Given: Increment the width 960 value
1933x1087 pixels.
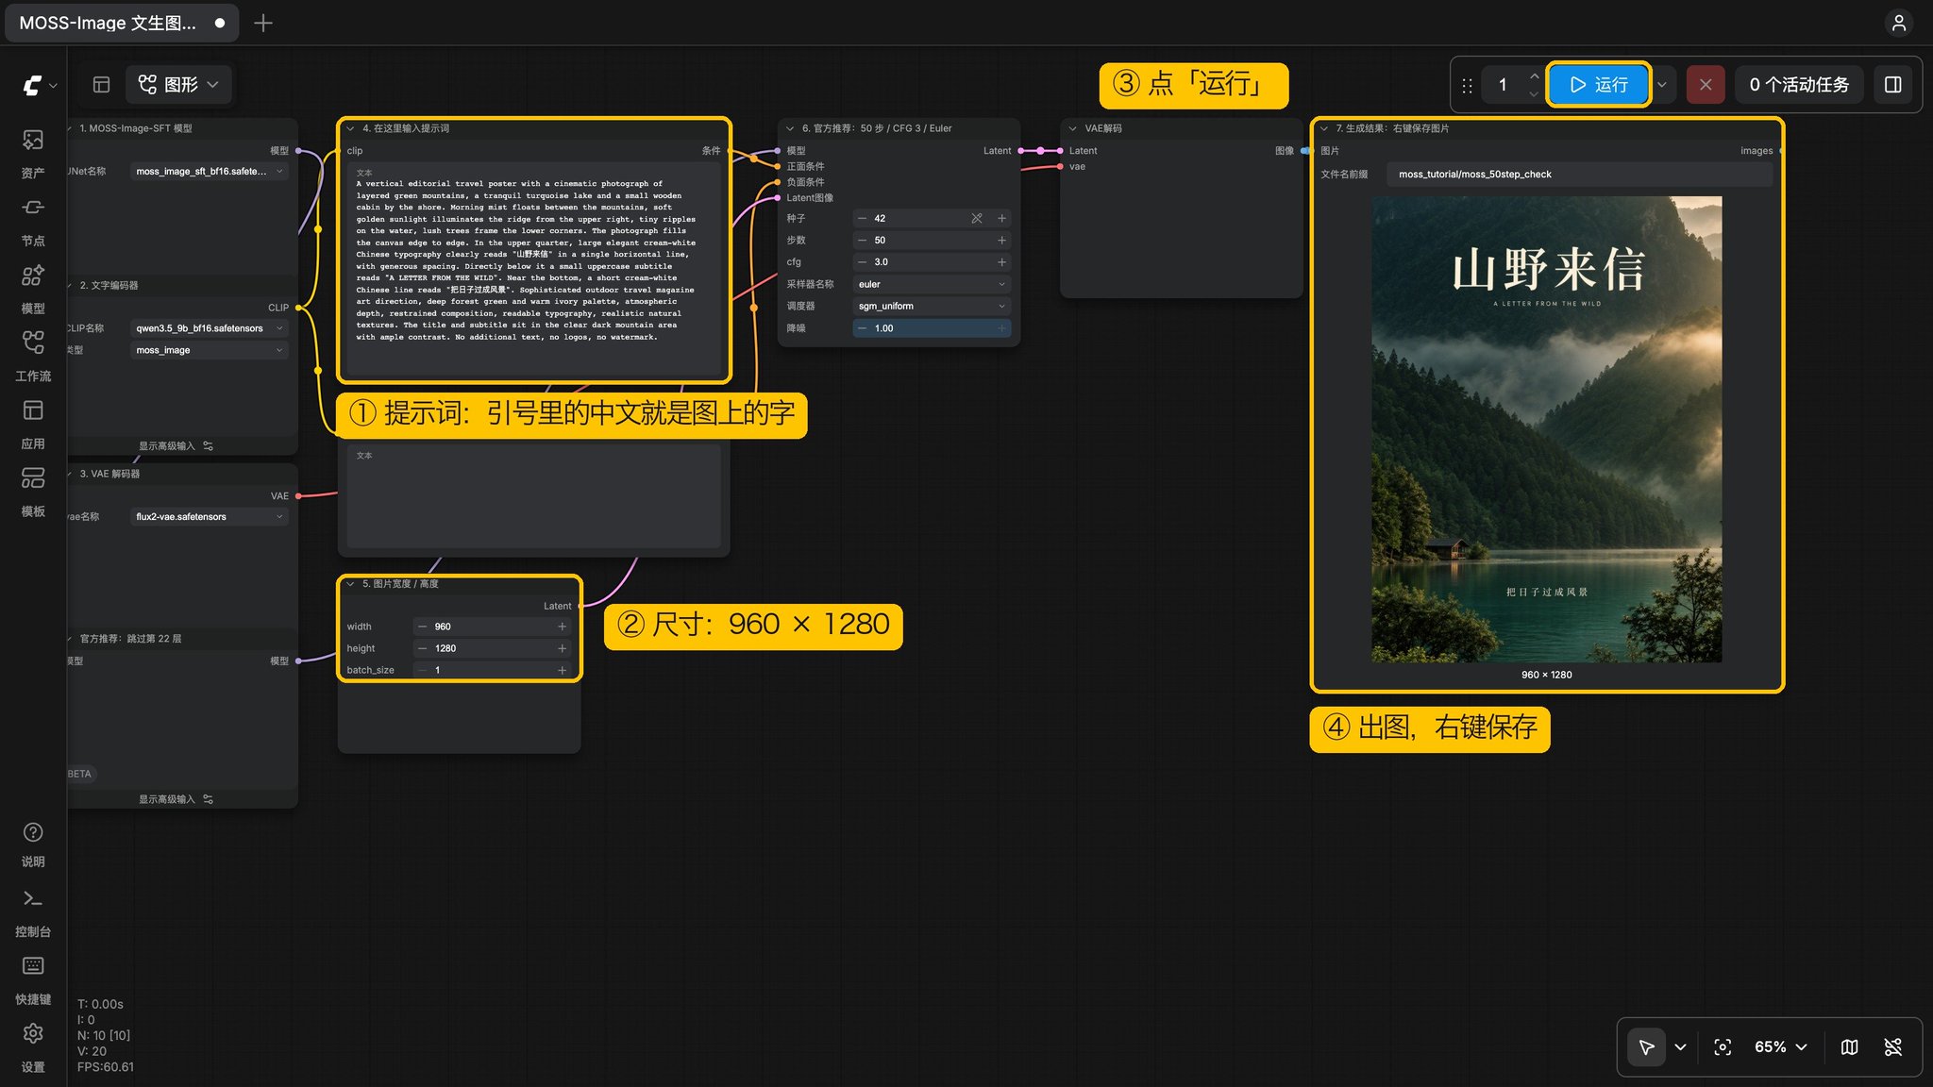Looking at the screenshot, I should point(562,627).
